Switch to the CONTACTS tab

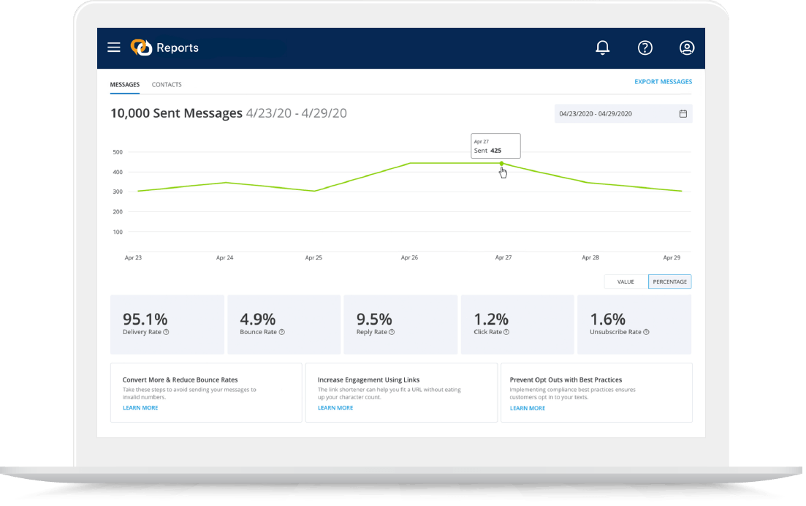point(167,85)
